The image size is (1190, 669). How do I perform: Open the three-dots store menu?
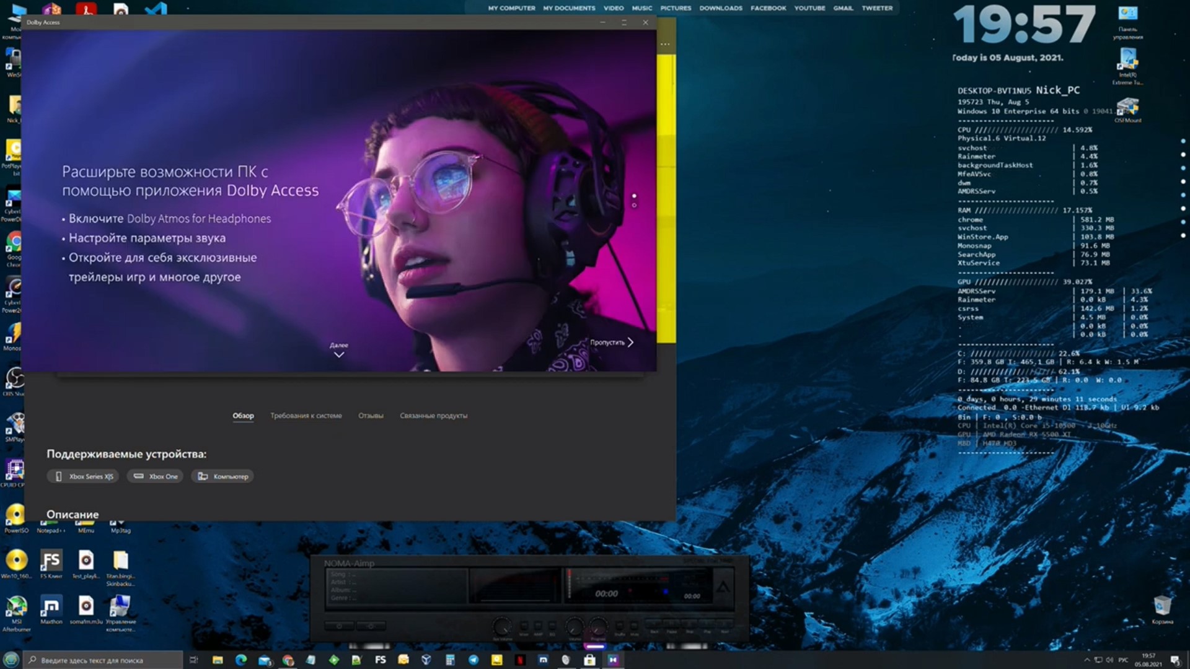point(665,44)
